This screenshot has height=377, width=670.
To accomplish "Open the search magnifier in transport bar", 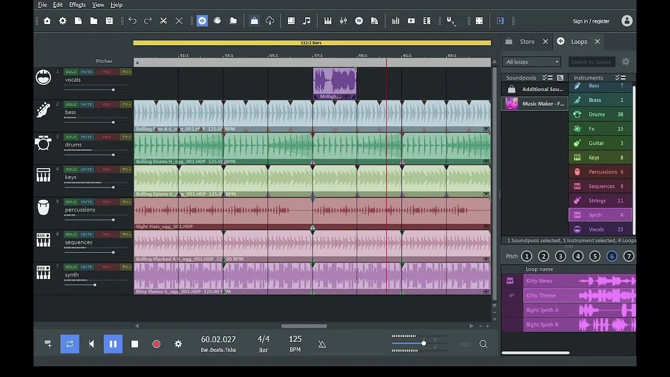I will [x=483, y=344].
